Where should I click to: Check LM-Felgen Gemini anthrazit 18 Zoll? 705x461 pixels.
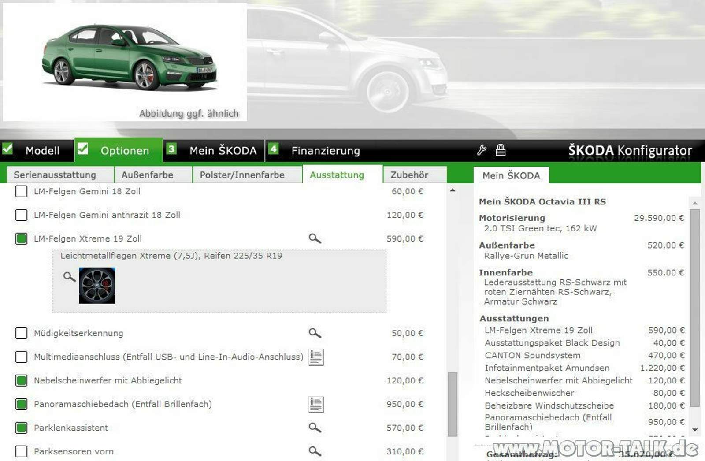coord(21,215)
